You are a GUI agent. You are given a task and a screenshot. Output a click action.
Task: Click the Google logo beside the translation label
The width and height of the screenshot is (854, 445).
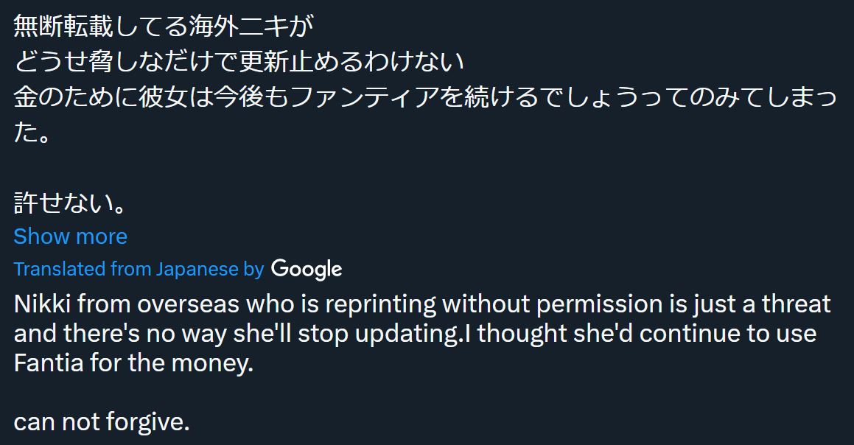coord(307,269)
